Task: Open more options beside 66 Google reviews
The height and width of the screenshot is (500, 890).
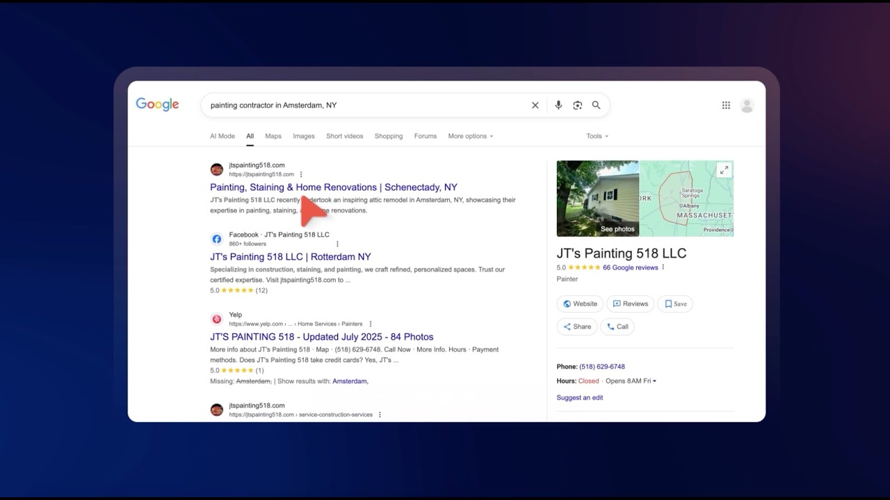Action: [663, 267]
